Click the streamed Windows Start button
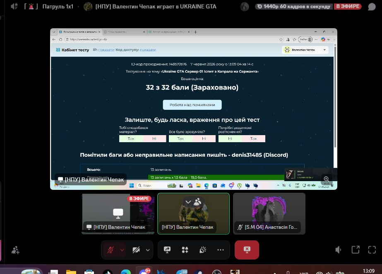382x274 pixels. coord(132,186)
